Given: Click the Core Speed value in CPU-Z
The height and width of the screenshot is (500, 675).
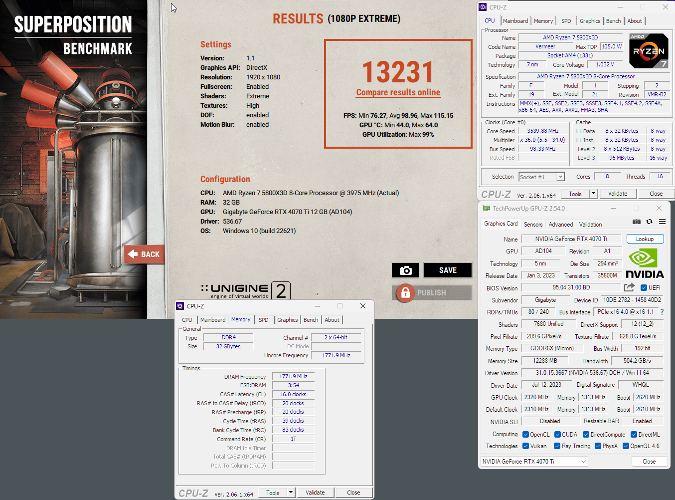Looking at the screenshot, I should click(543, 131).
